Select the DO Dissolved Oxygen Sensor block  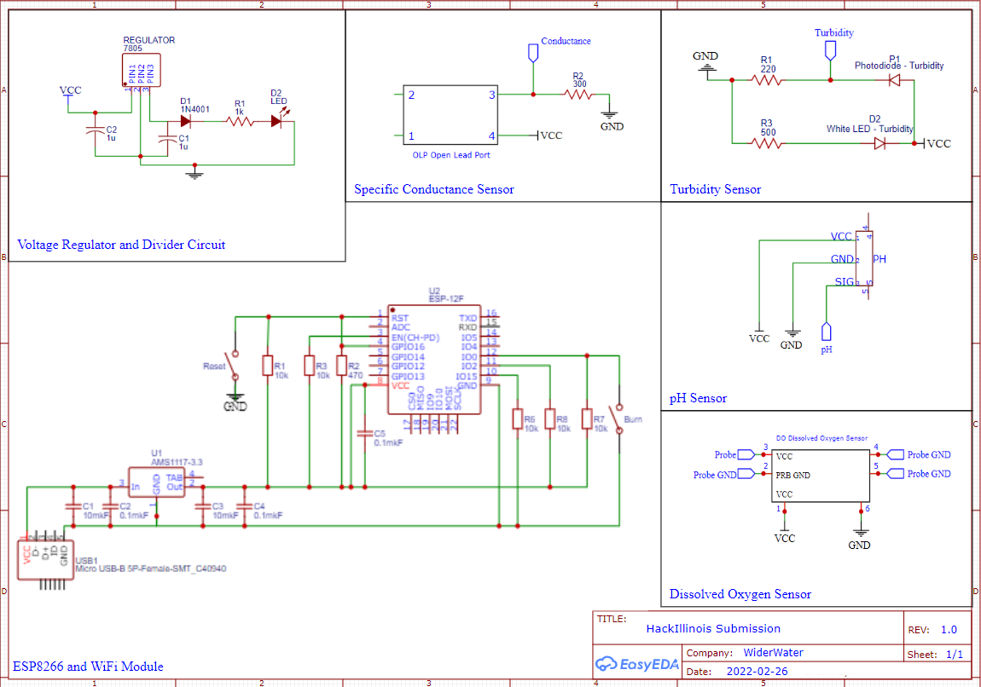coord(820,476)
